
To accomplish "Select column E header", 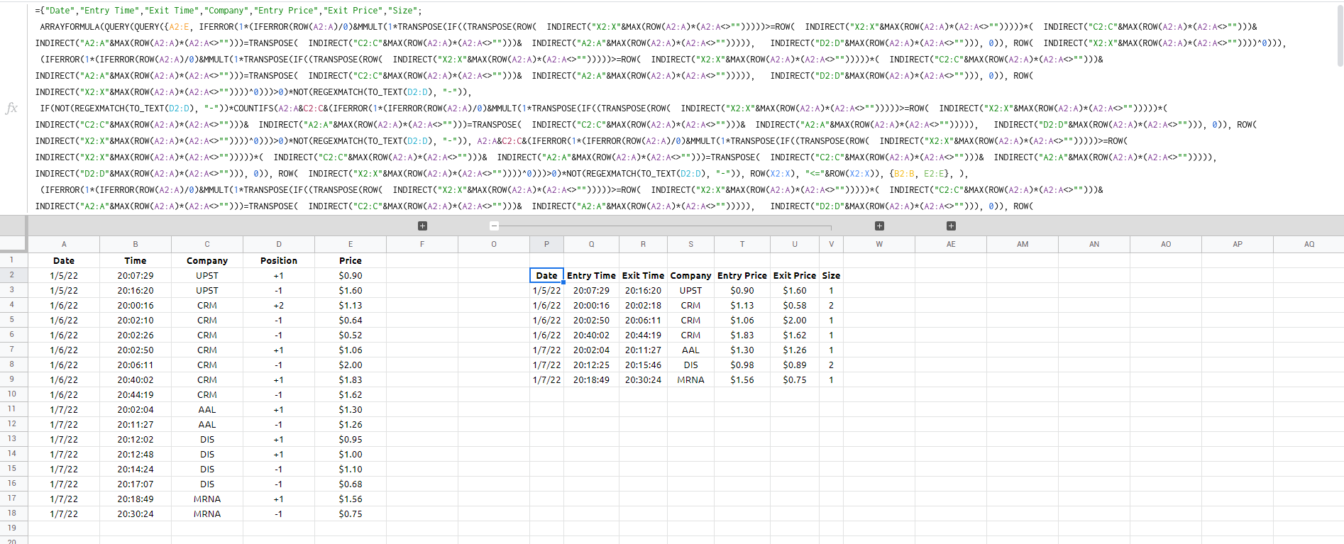I will click(351, 244).
